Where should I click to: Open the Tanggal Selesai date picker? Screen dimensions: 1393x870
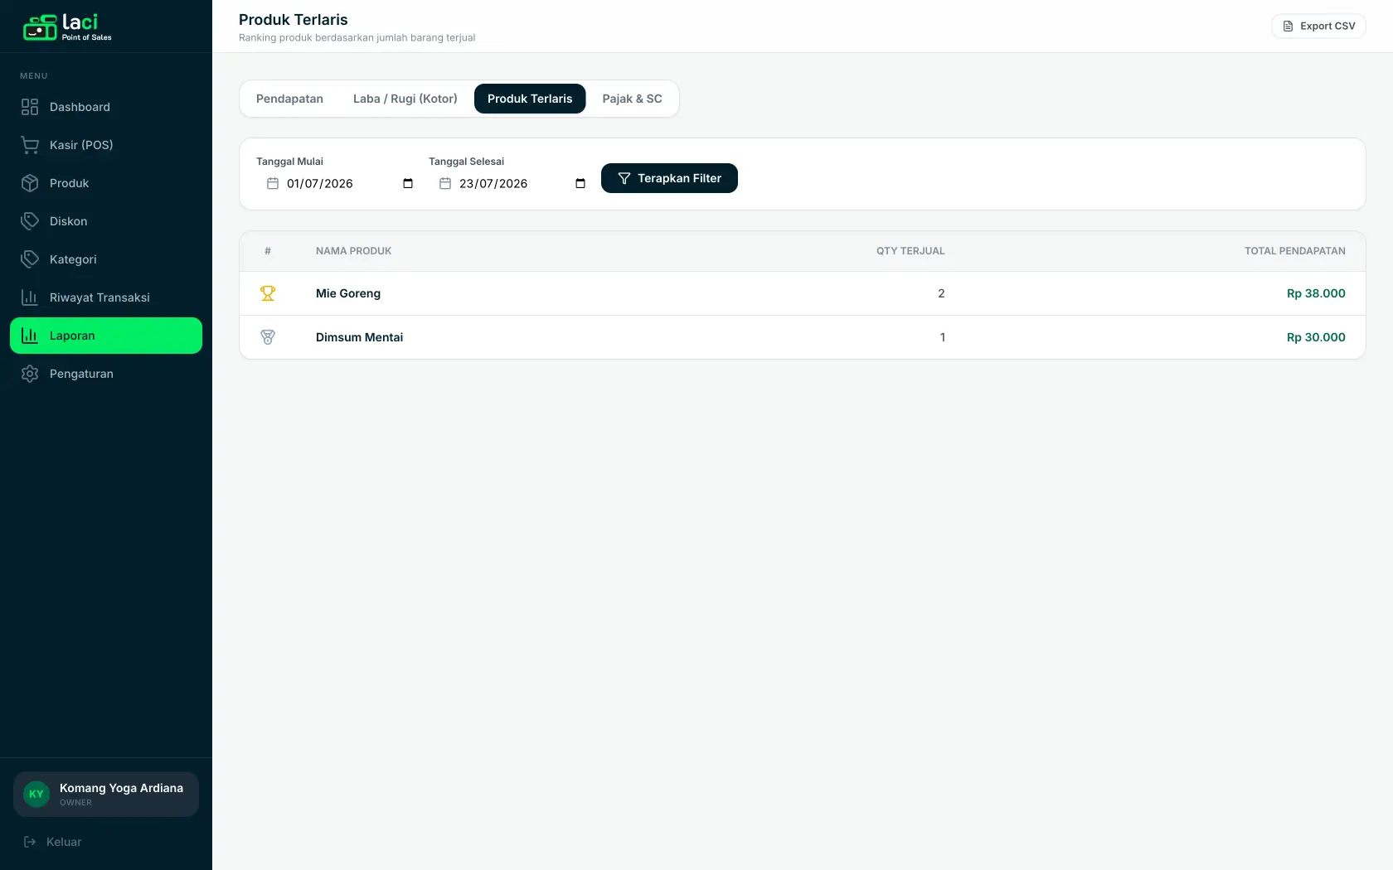[580, 184]
